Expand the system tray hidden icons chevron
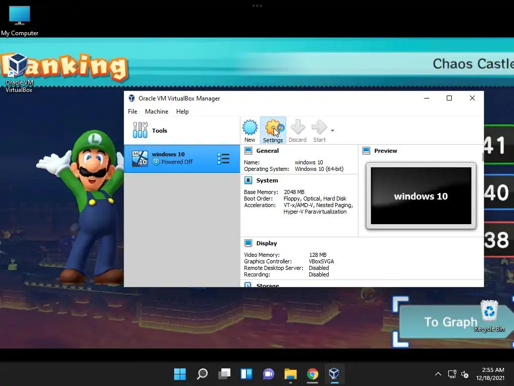514x386 pixels. (438, 374)
